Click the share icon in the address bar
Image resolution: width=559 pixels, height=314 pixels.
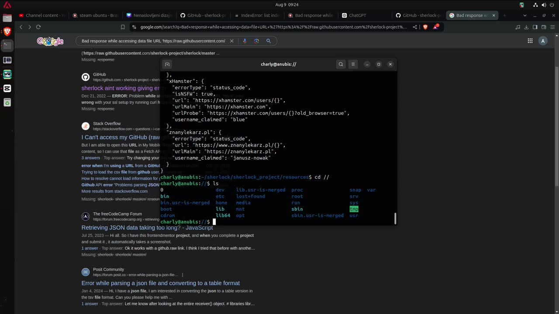pos(415,27)
